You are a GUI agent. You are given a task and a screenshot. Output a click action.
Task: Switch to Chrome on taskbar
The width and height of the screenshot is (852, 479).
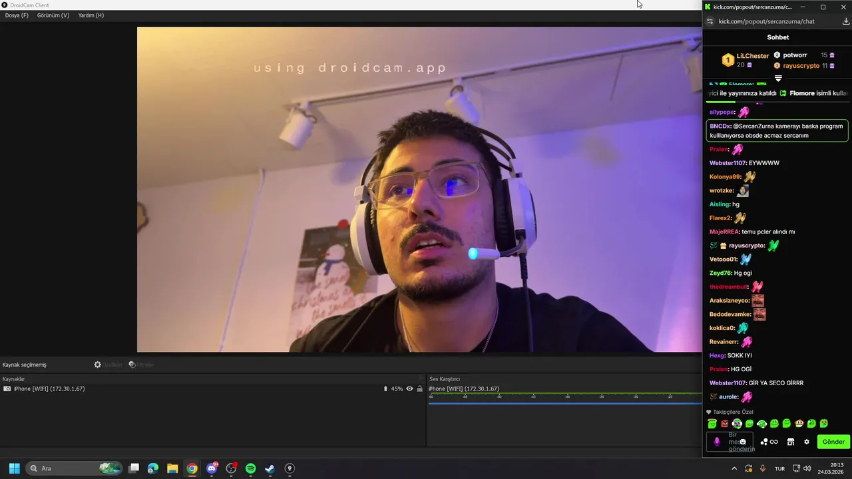[192, 468]
